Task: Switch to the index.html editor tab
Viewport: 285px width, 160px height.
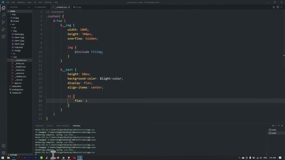Action: (41, 7)
